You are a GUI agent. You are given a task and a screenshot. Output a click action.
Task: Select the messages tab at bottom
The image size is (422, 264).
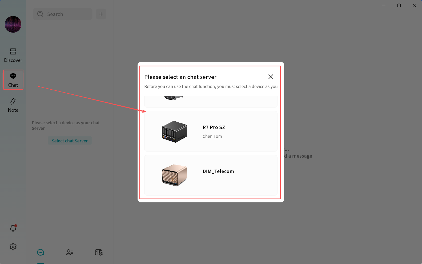pyautogui.click(x=41, y=252)
